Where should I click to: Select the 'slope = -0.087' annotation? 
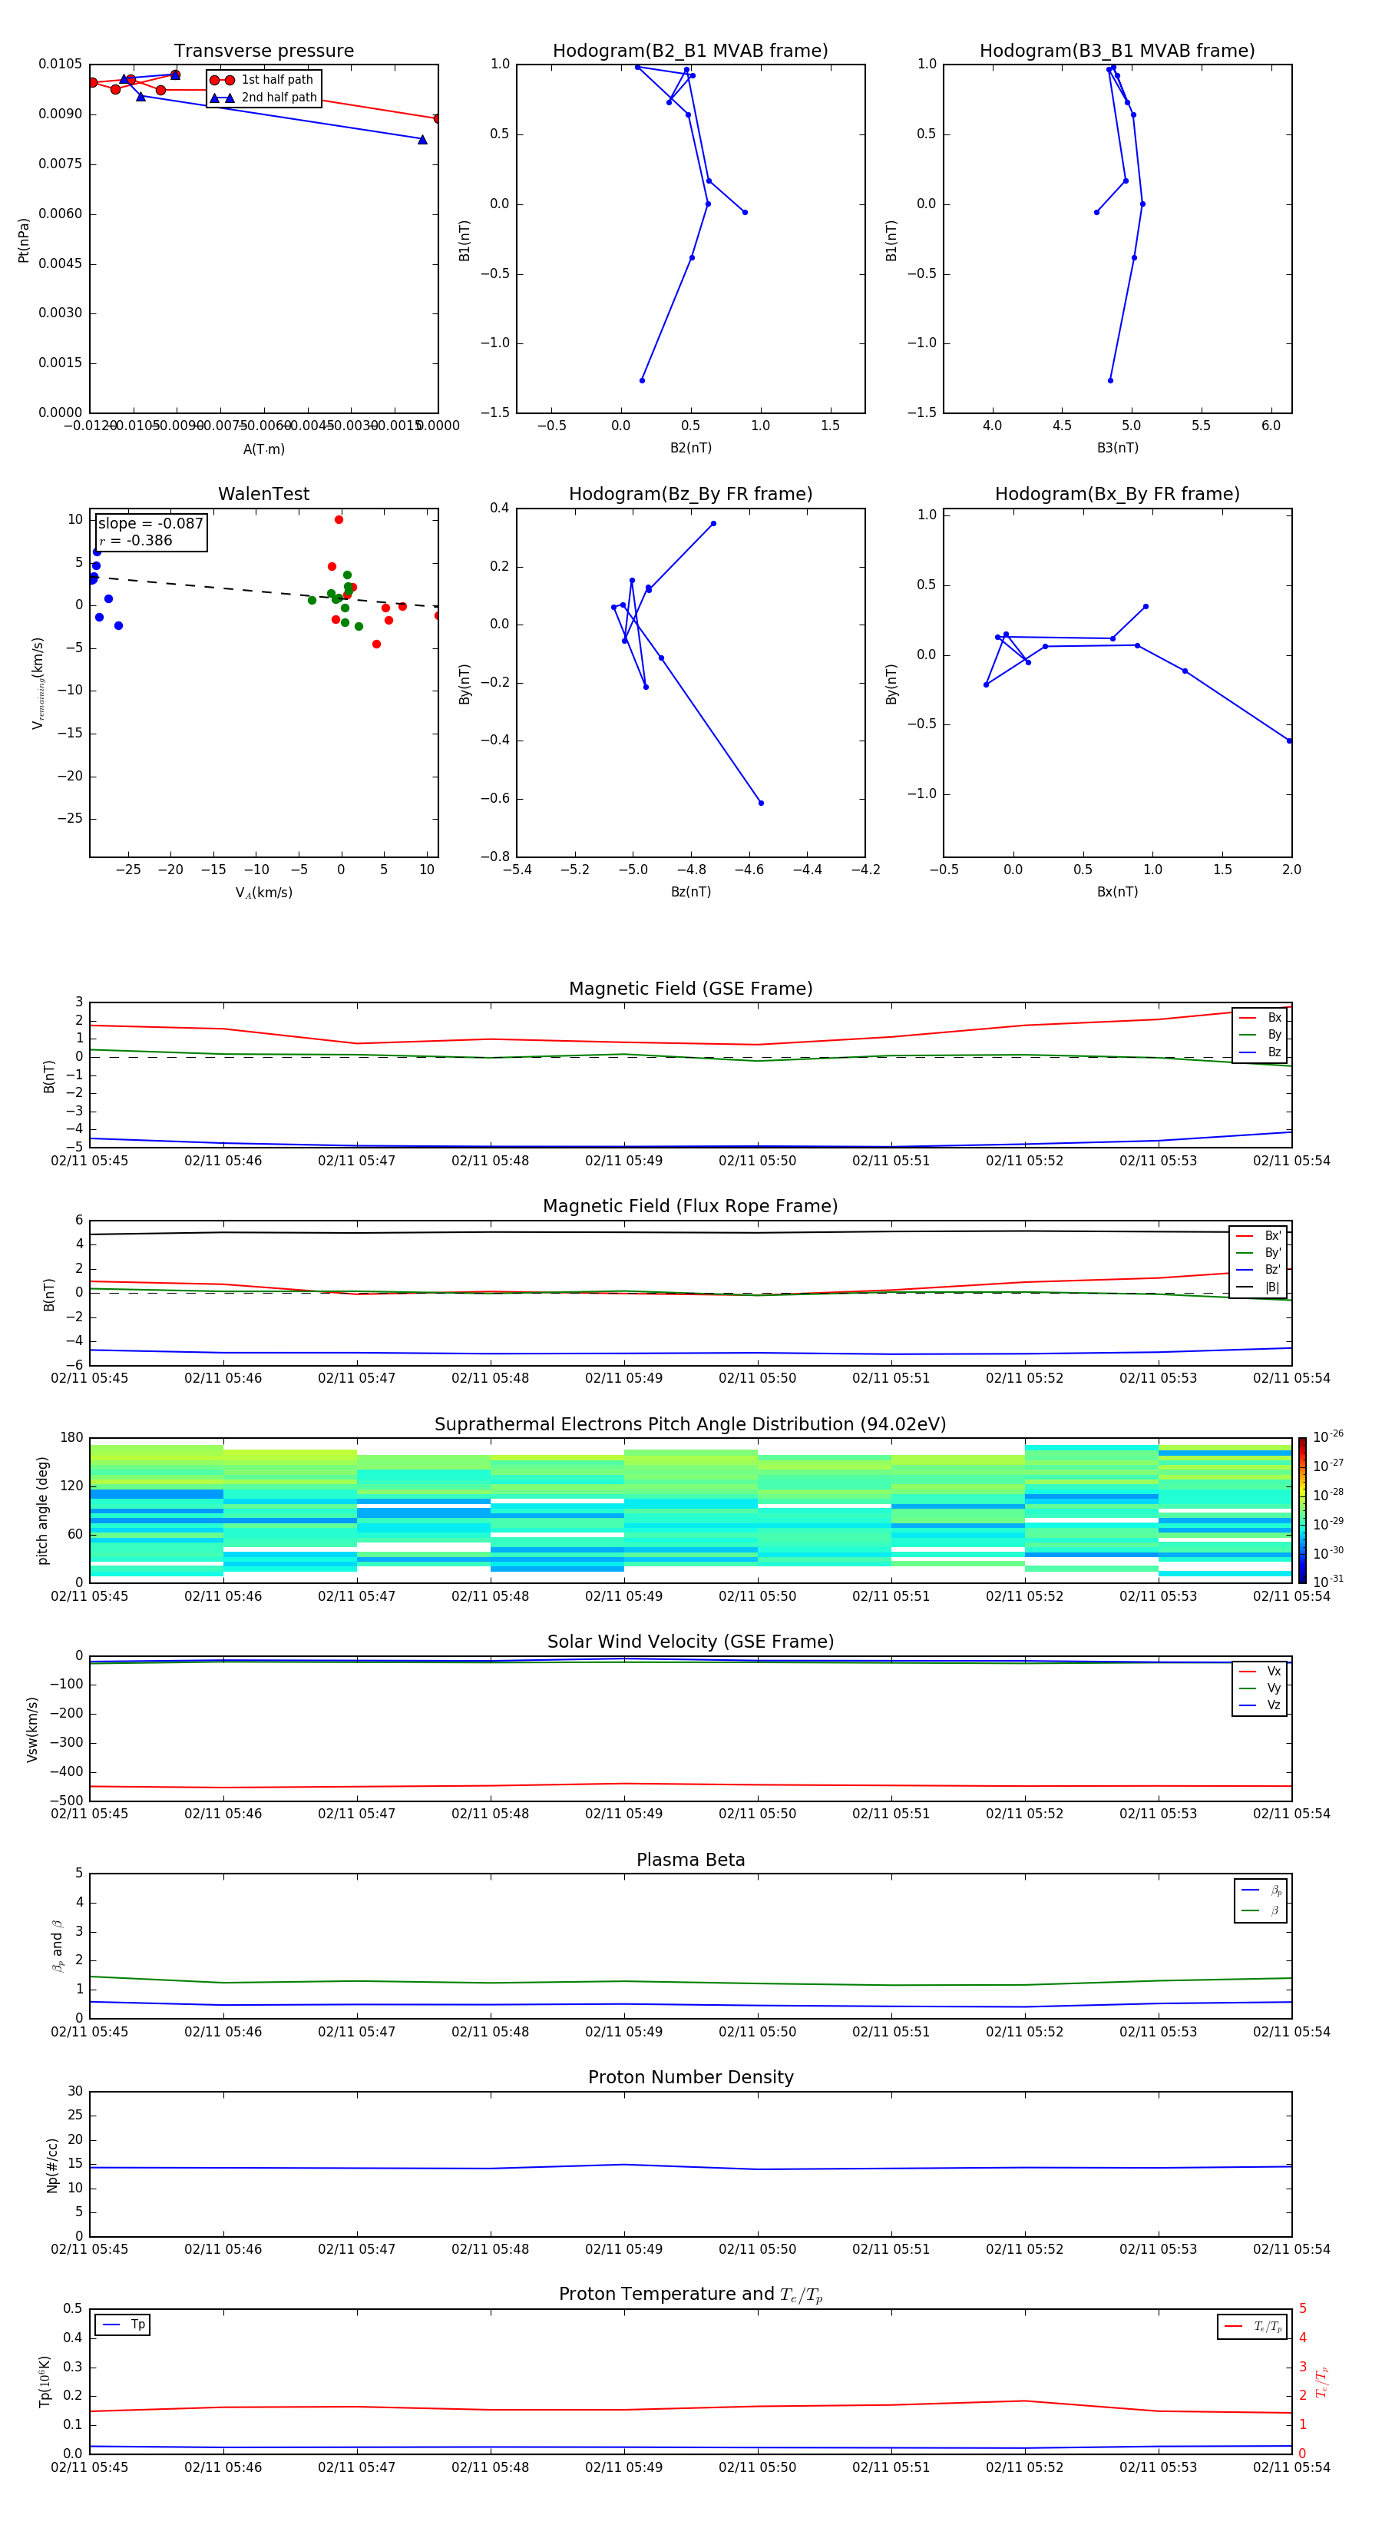tap(150, 524)
